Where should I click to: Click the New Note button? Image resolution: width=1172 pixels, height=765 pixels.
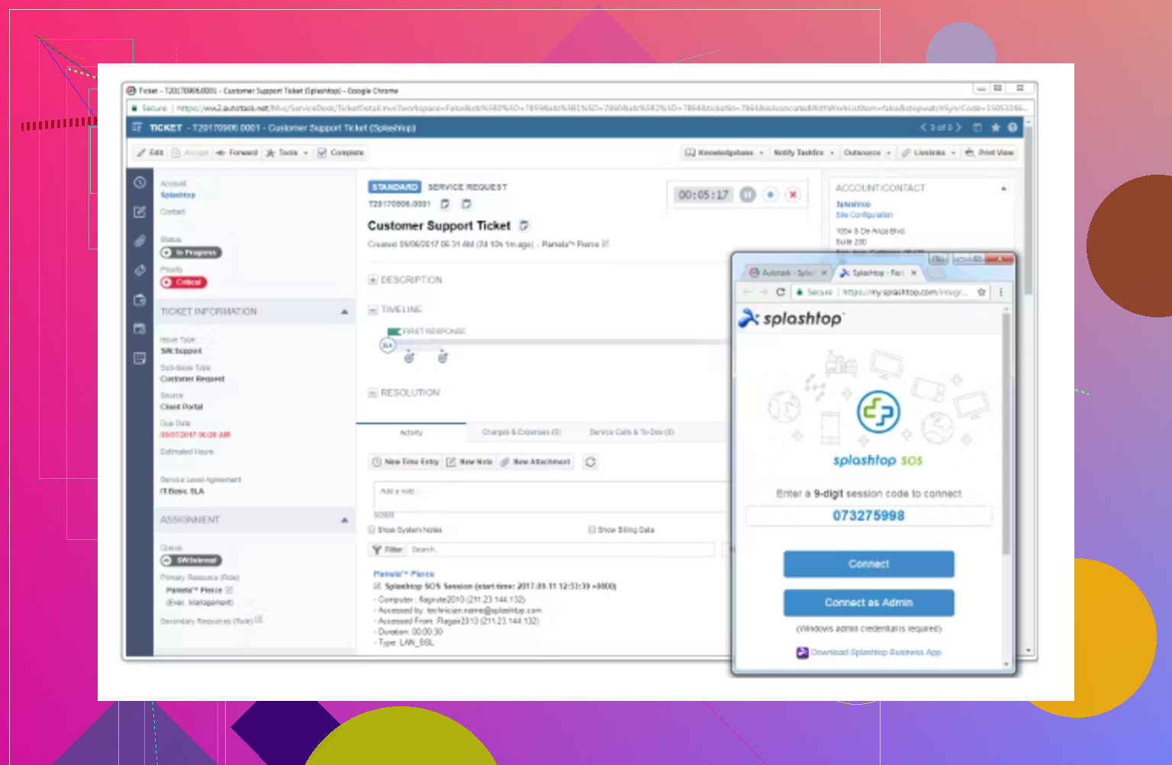pyautogui.click(x=469, y=461)
